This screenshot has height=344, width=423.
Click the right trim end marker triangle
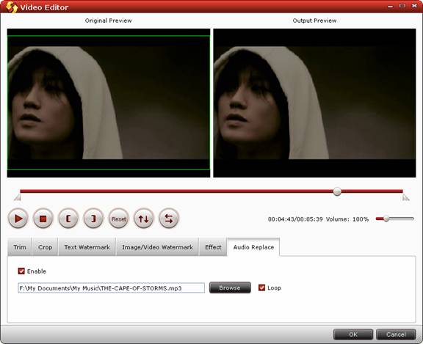(x=405, y=198)
